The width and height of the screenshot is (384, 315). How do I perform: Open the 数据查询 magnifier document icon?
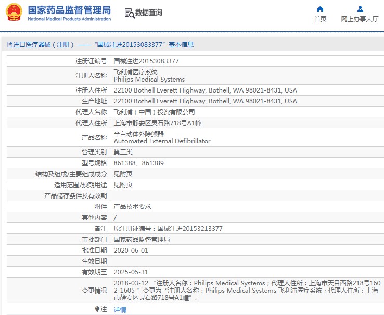130,13
